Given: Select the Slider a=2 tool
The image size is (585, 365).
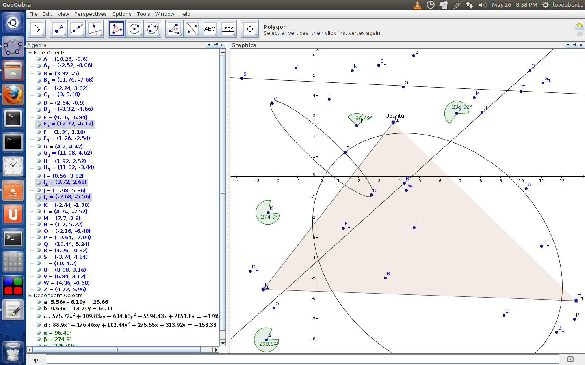Looking at the screenshot, I should point(227,29).
